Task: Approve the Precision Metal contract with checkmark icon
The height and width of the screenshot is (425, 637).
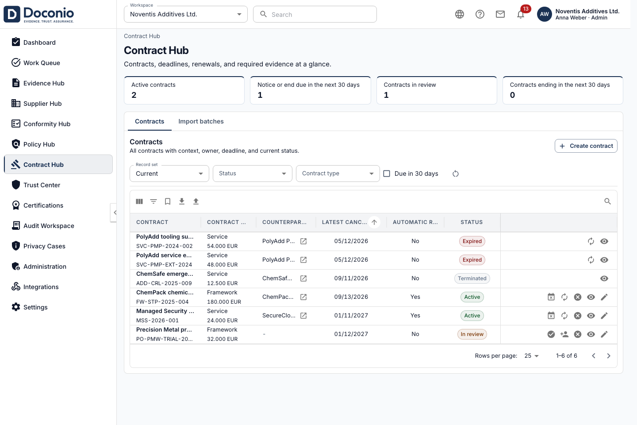Action: pyautogui.click(x=551, y=334)
